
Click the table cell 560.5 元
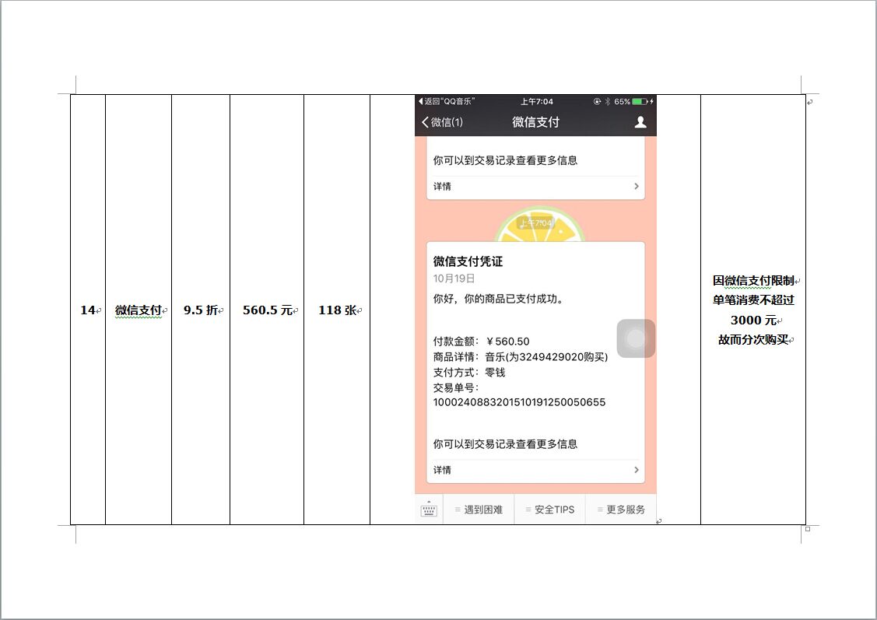pos(267,310)
